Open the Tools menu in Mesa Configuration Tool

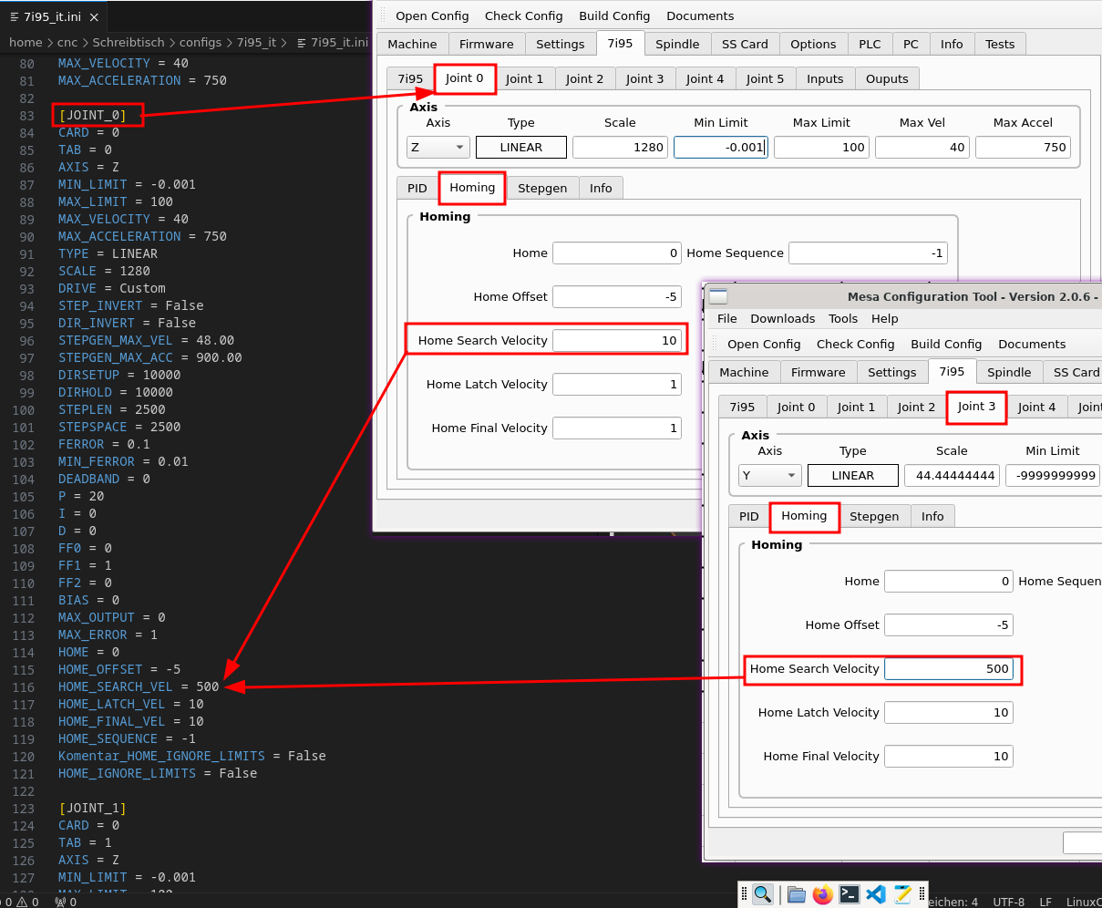pos(843,319)
